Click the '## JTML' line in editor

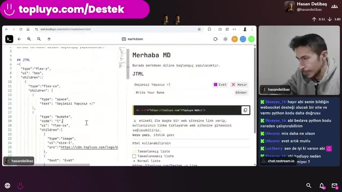(x=24, y=60)
